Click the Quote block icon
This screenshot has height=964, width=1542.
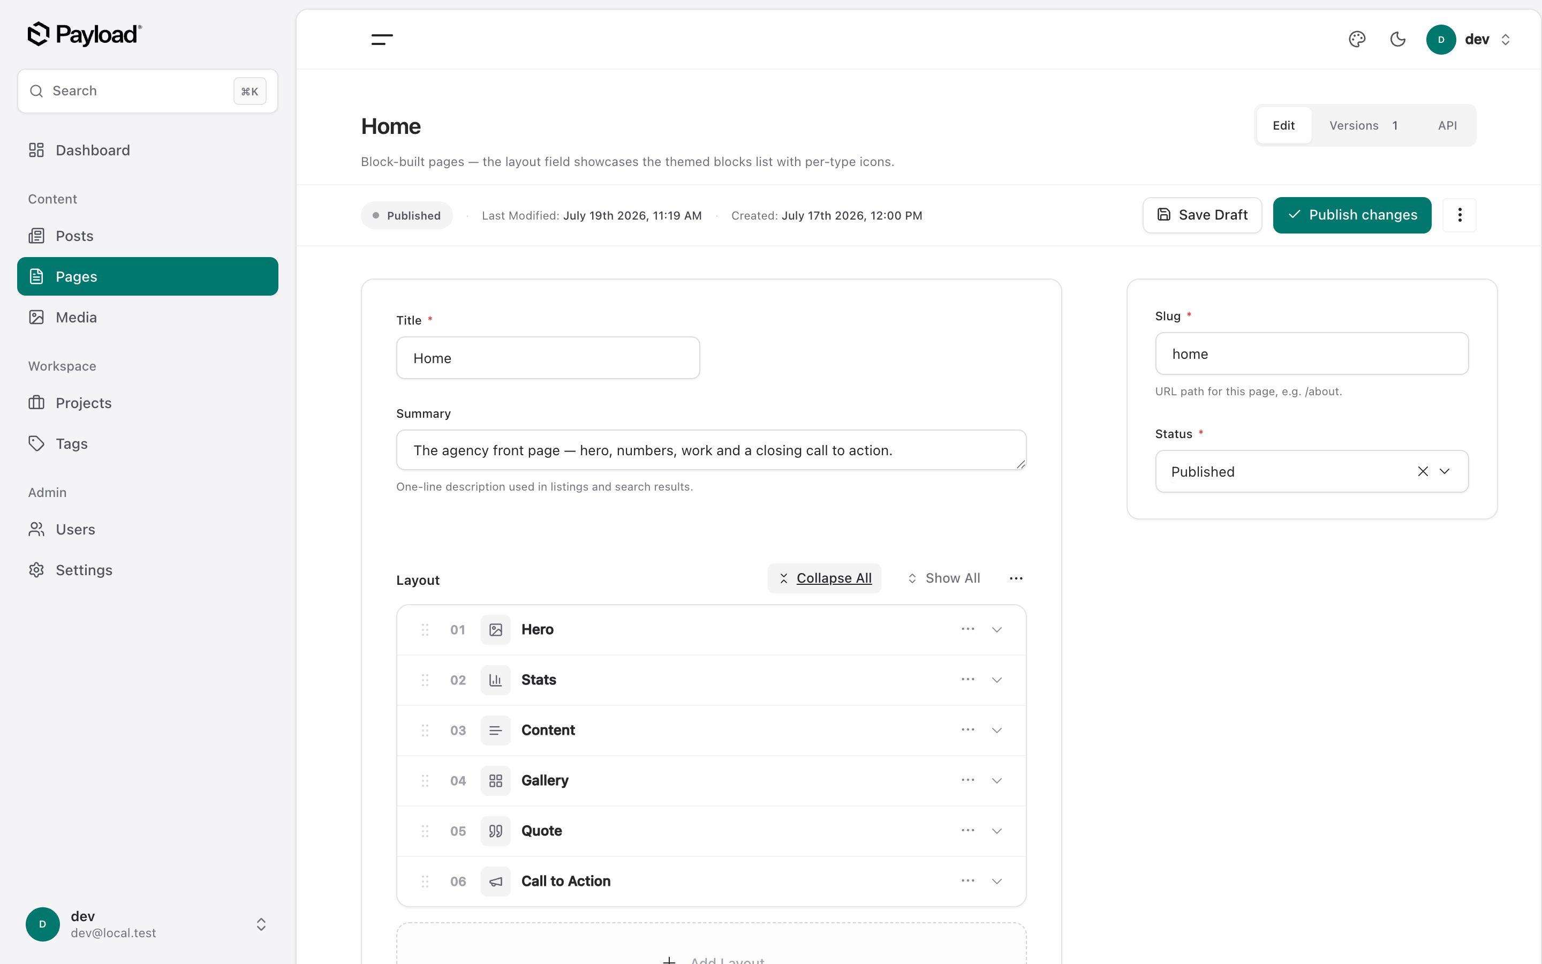(x=496, y=831)
